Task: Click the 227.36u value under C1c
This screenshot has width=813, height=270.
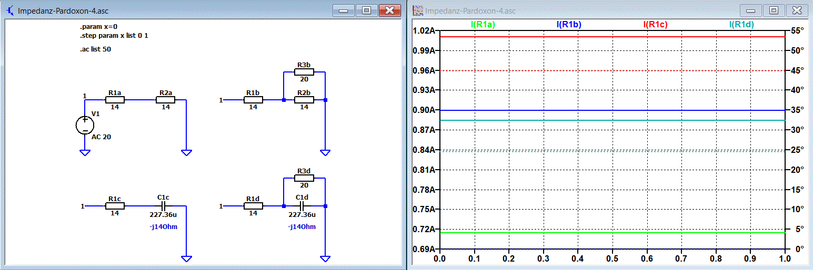Action: pyautogui.click(x=163, y=215)
